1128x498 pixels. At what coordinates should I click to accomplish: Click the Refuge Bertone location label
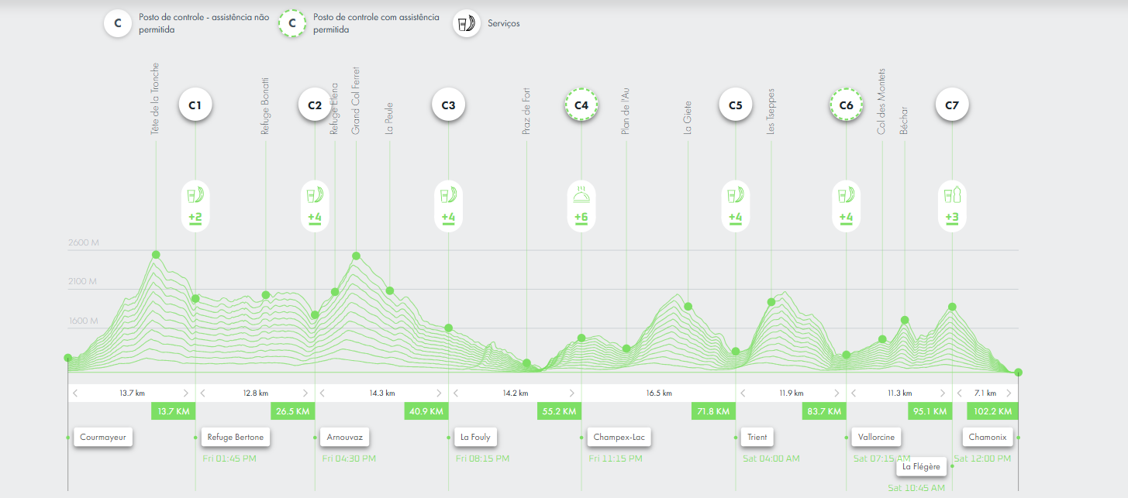[236, 437]
